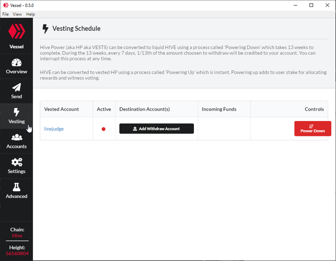The image size is (336, 261).
Task: Open the View menu
Action: coord(17,14)
